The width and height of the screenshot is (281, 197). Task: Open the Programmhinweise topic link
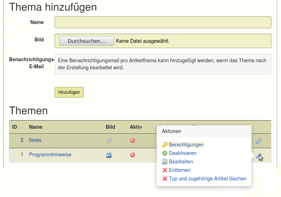tap(50, 155)
